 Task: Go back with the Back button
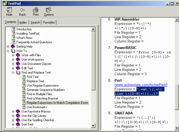click(x=22, y=12)
